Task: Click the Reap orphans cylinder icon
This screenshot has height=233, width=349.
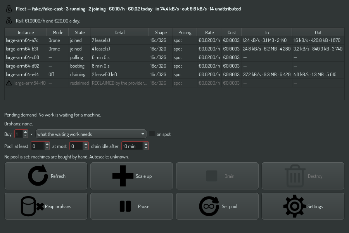Action: [x=32, y=206]
